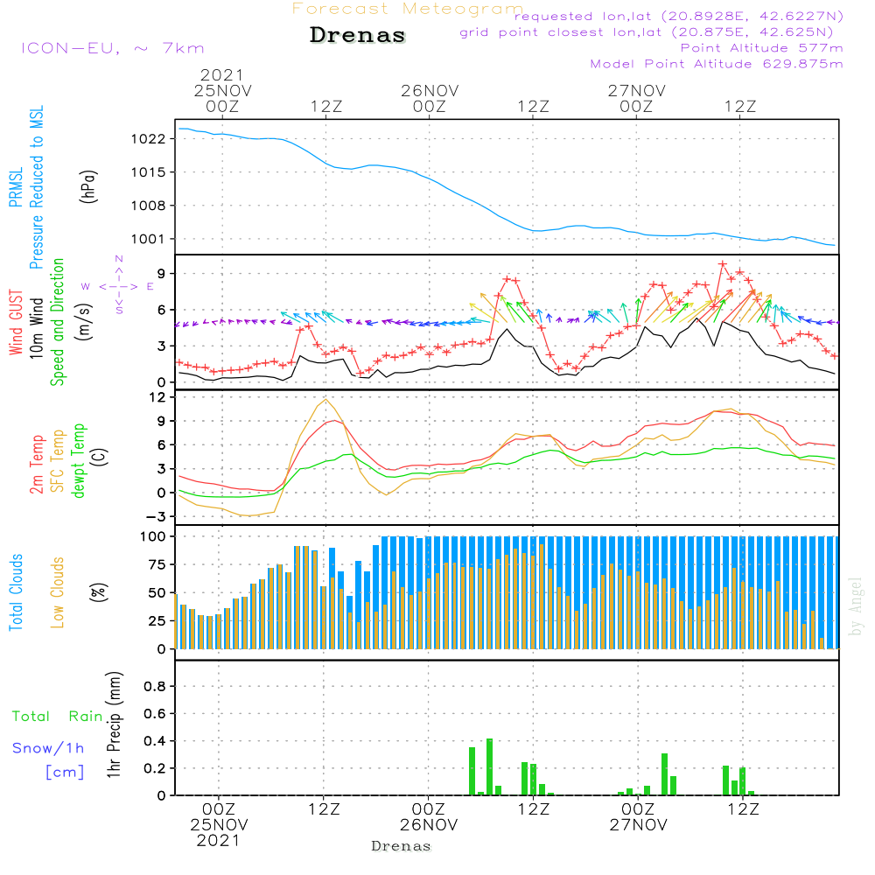Click the 26NOV 00Z label on top axis
Image resolution: width=875 pixels, height=875 pixels.
[x=430, y=97]
